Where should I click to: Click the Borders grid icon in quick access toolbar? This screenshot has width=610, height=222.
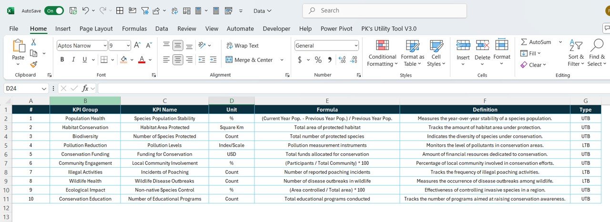[x=120, y=10]
